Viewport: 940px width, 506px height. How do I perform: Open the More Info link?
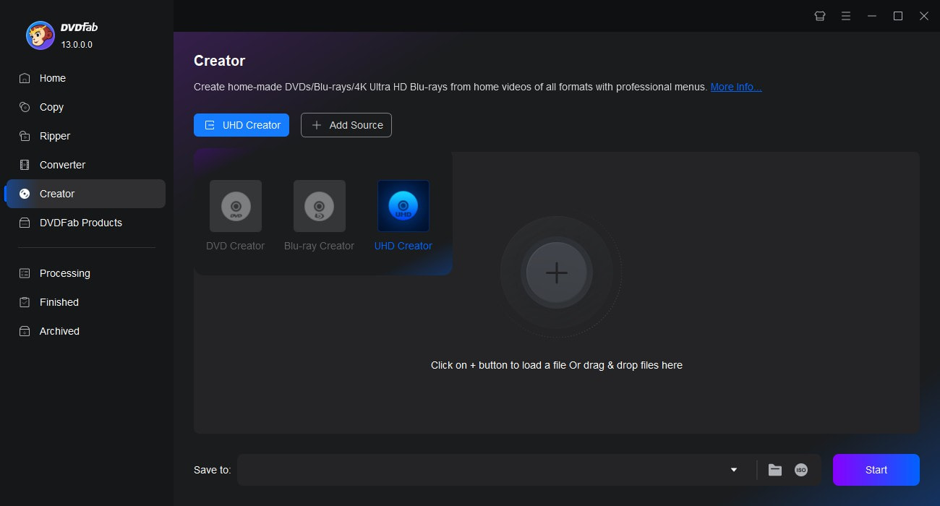735,87
